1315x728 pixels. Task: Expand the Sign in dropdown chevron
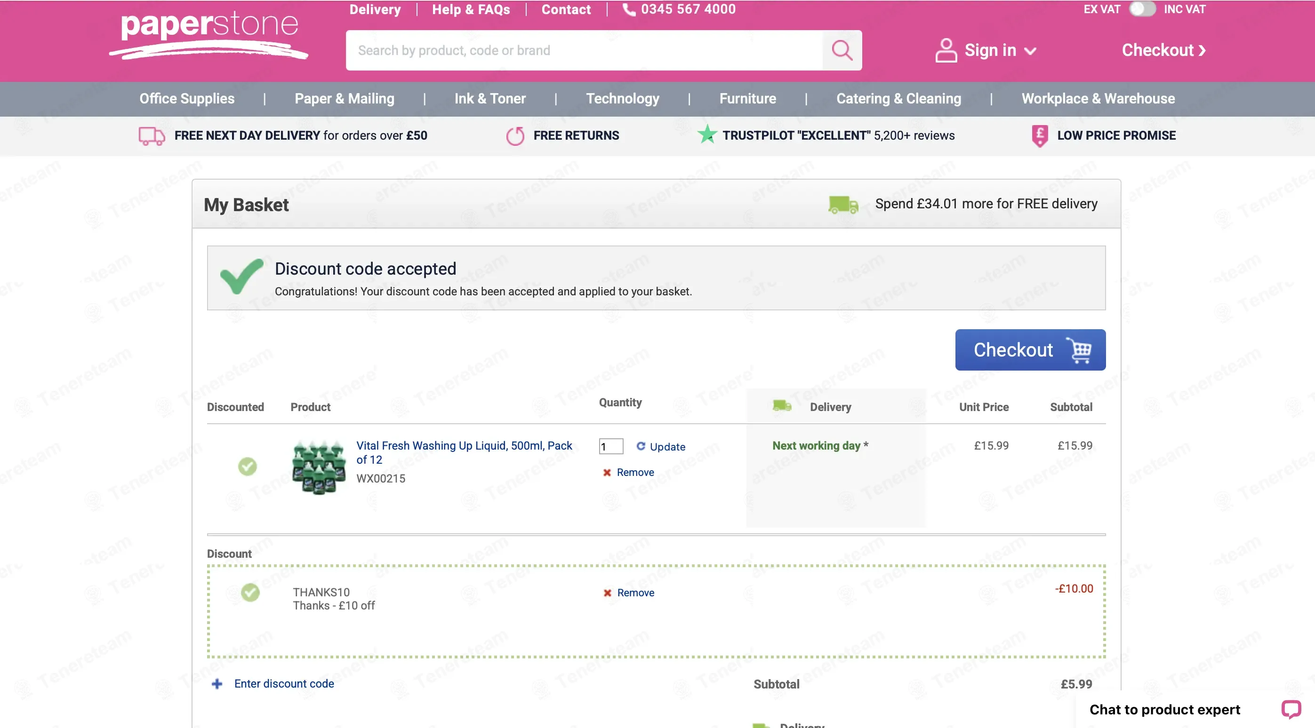tap(1030, 51)
